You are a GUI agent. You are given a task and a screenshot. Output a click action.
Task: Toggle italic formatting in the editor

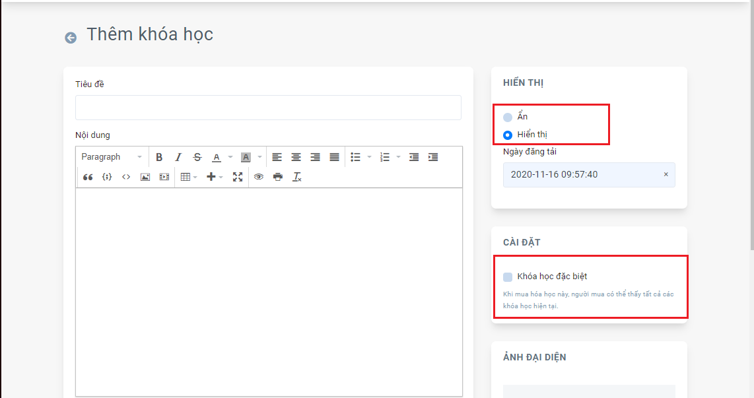[178, 157]
